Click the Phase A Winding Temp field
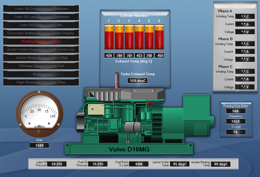 point(245,17)
